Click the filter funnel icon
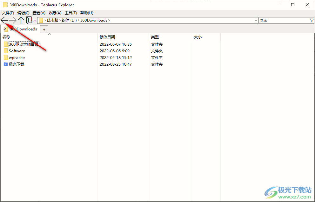The height and width of the screenshot is (202, 315). [x=312, y=21]
